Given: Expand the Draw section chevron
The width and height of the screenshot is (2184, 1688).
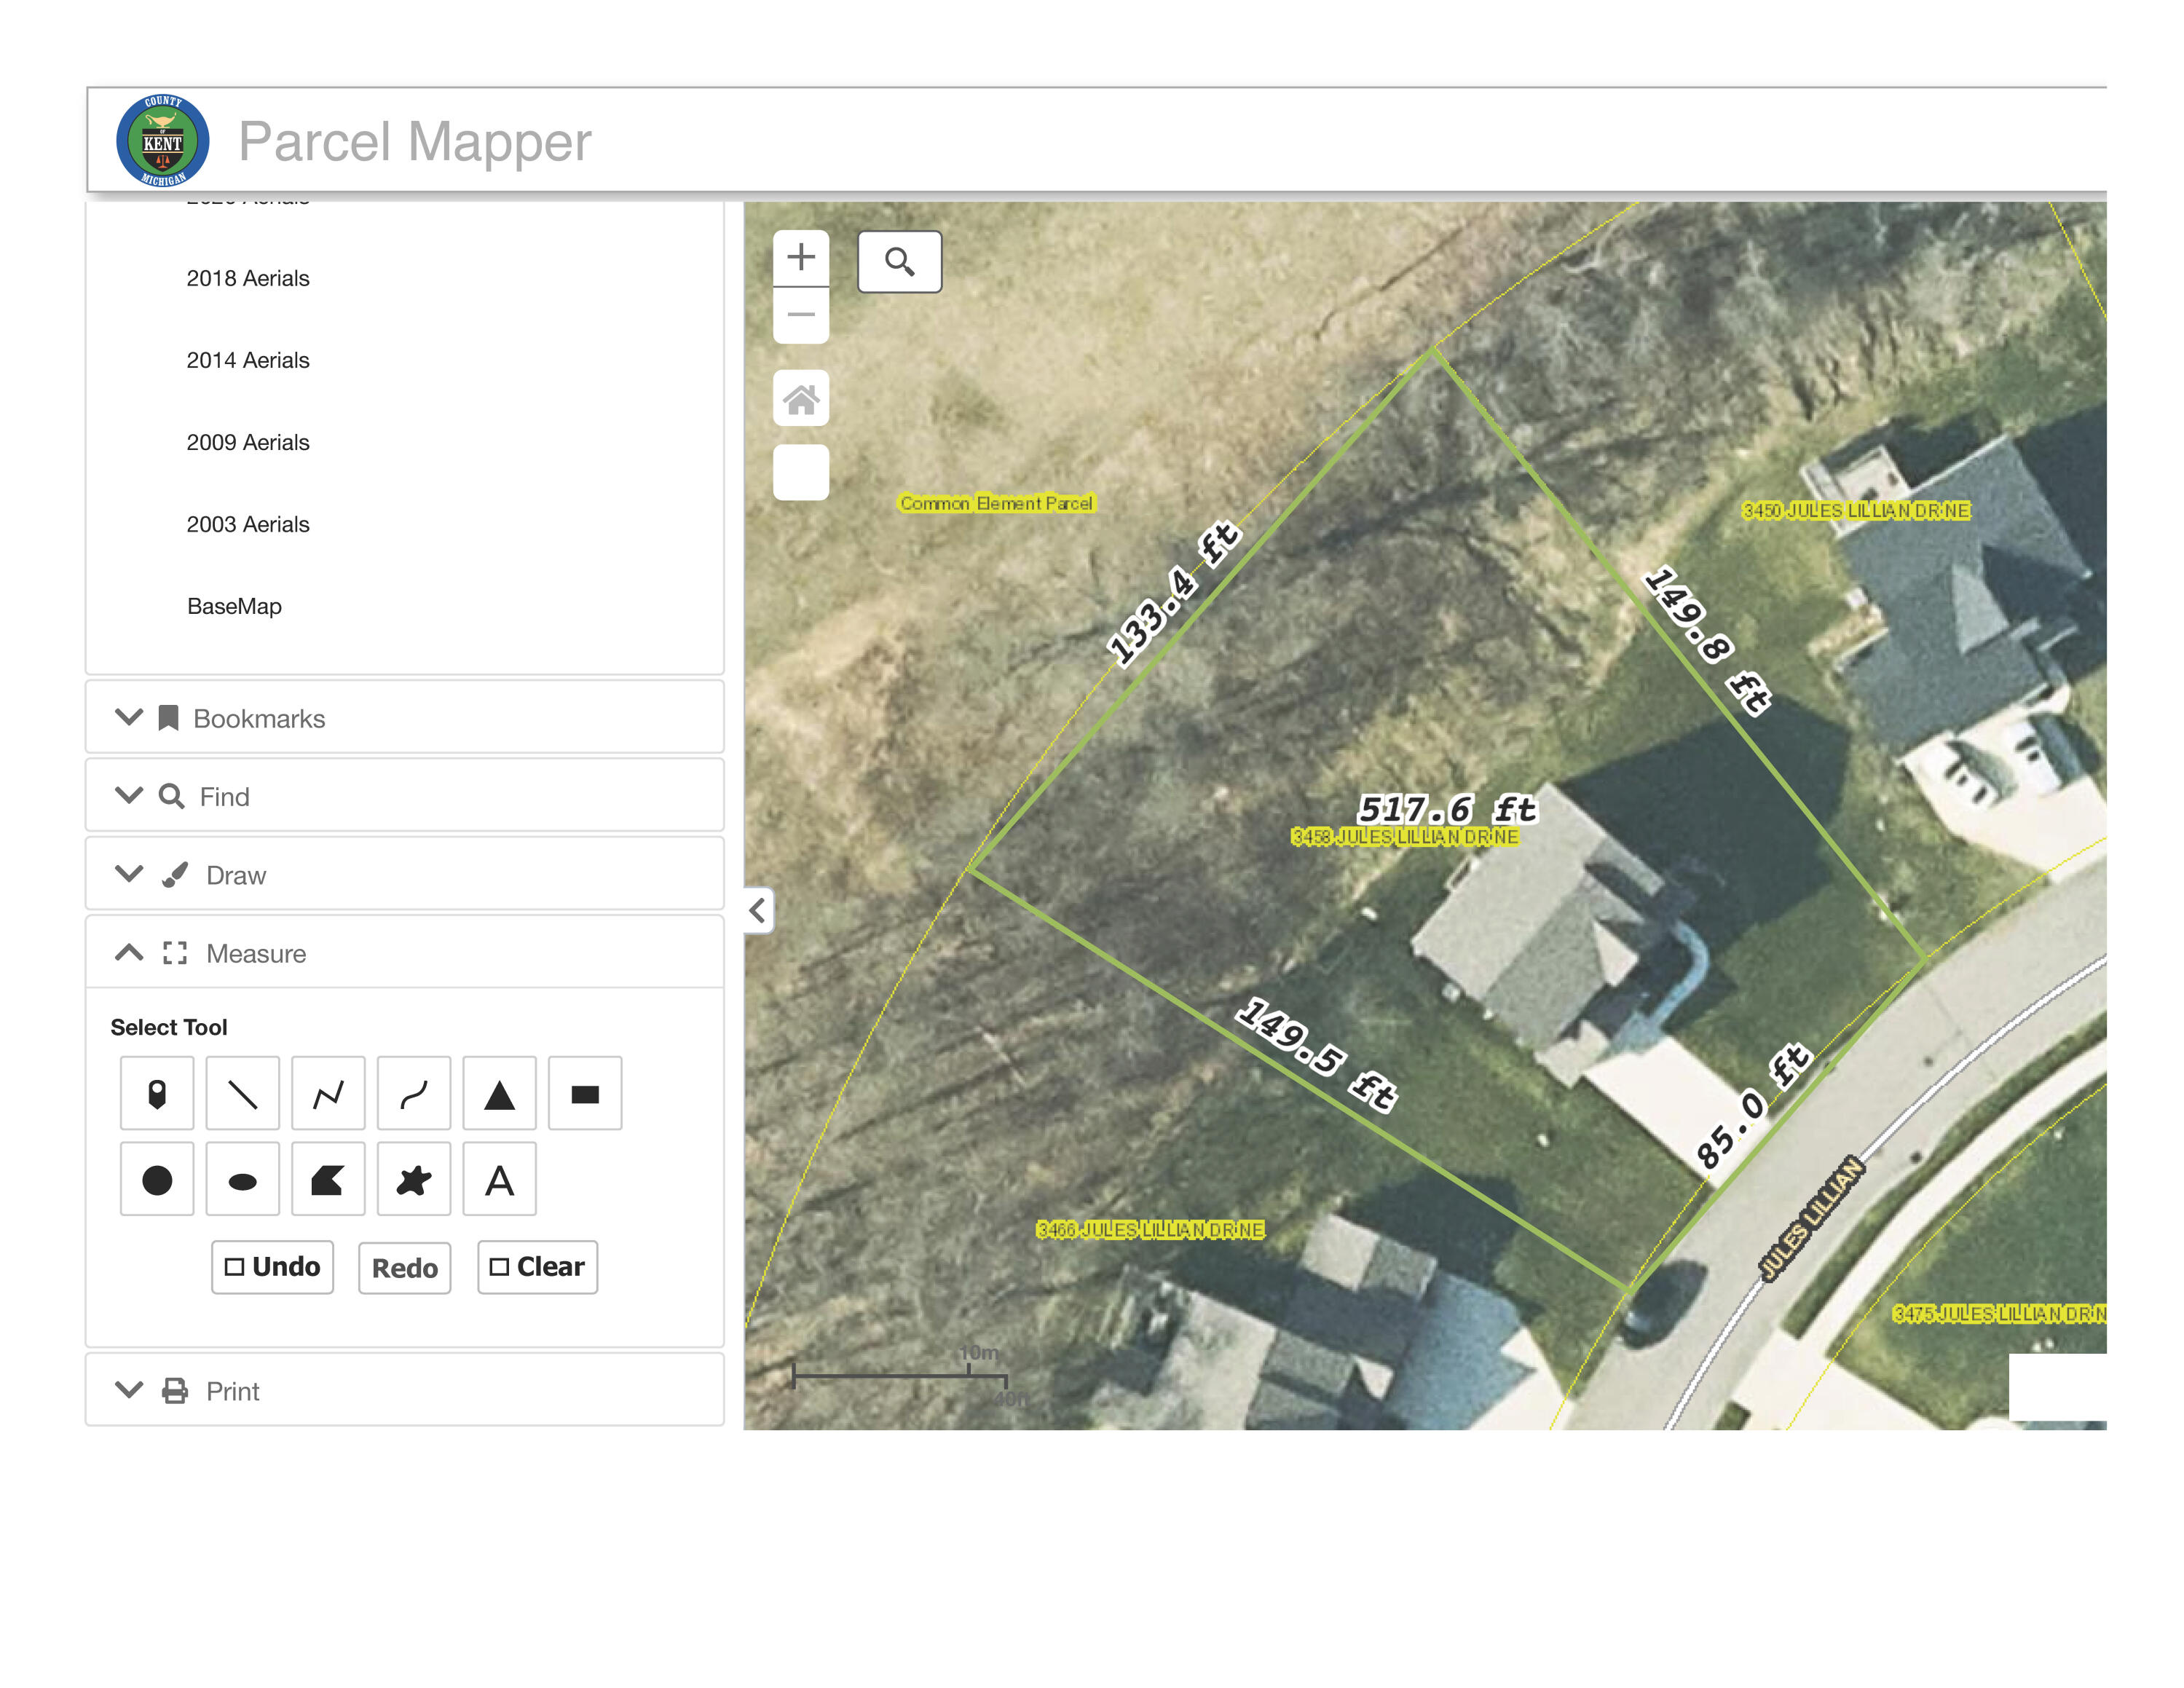Looking at the screenshot, I should click(129, 874).
